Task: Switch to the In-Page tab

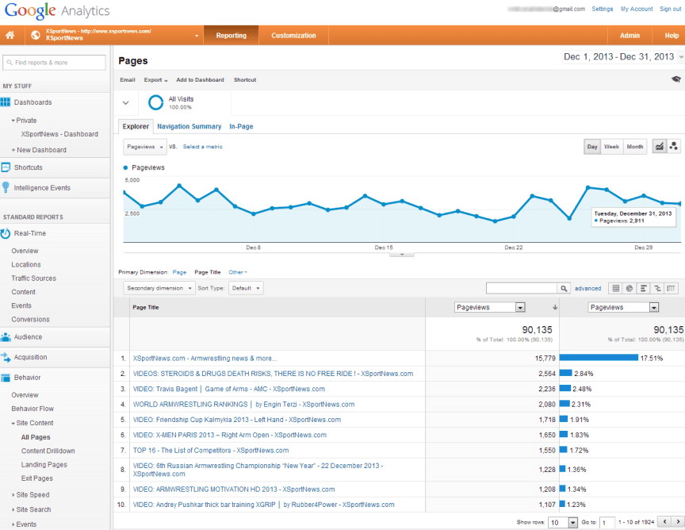Action: [241, 126]
